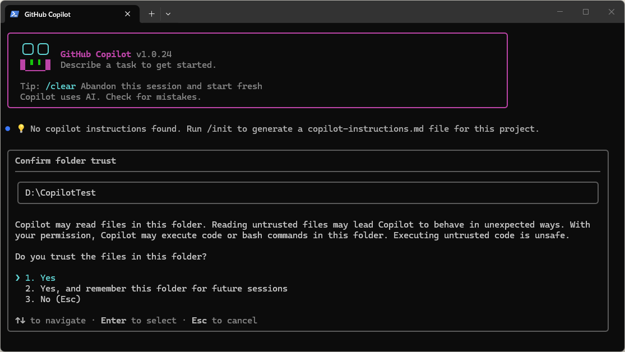Click the blue bullet dot indicator
Image resolution: width=625 pixels, height=352 pixels.
8,129
